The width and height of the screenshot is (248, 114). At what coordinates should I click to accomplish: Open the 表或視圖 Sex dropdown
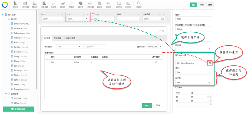[x=69, y=47]
